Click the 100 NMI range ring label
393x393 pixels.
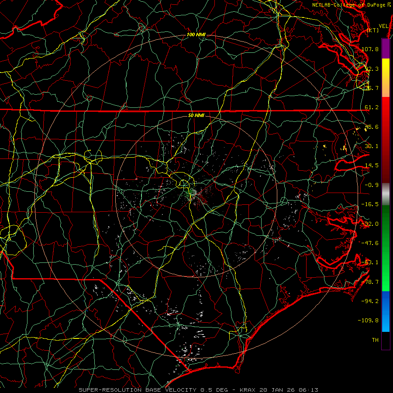[x=196, y=34]
